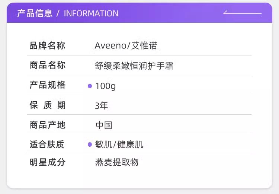Click the purple dot beside 100g
Screen dimensions: 279x194
coord(90,86)
